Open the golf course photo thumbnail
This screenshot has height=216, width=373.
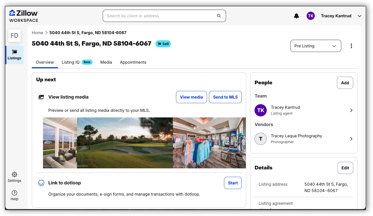(125, 143)
